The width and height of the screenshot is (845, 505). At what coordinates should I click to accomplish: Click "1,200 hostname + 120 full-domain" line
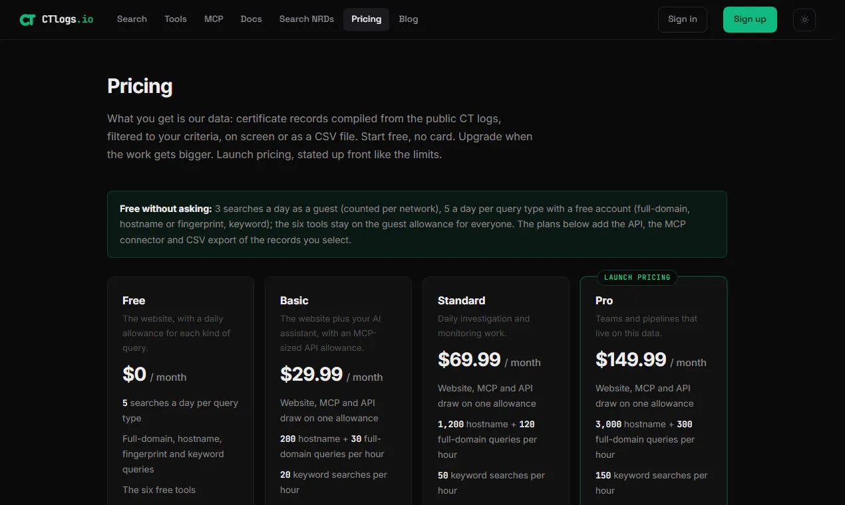[x=487, y=439]
